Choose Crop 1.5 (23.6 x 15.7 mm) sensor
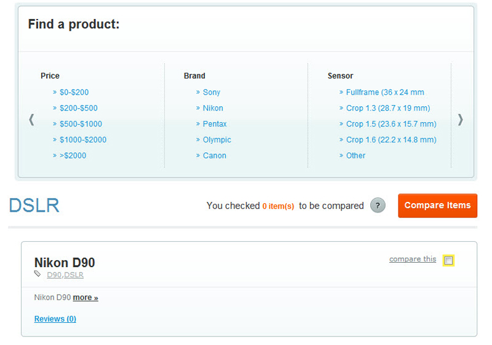The height and width of the screenshot is (345, 492). pos(391,124)
